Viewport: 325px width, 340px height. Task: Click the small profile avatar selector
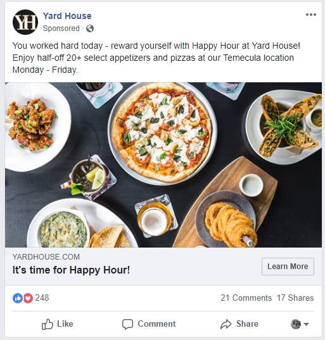(296, 324)
